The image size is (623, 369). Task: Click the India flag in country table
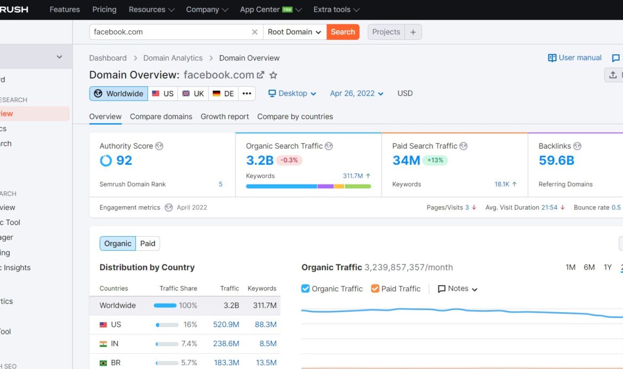pyautogui.click(x=103, y=343)
